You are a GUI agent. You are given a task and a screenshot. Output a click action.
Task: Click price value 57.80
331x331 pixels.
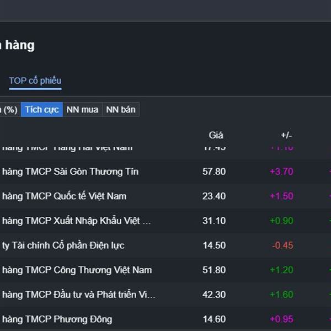coord(214,172)
